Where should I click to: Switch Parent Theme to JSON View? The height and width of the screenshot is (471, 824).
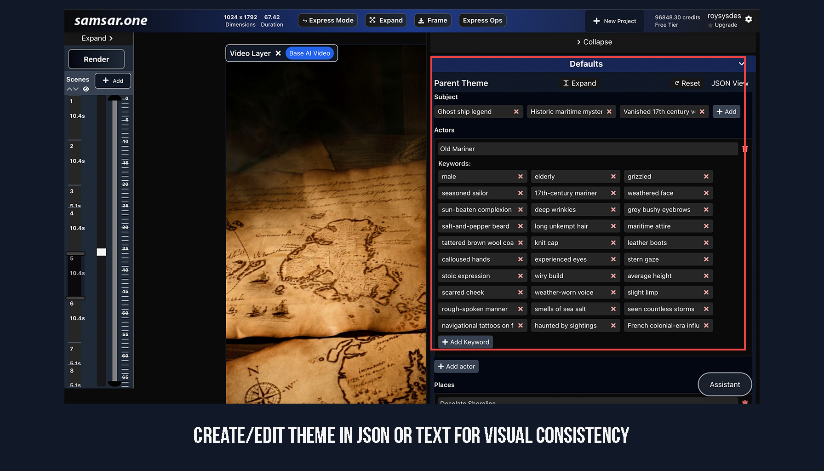pyautogui.click(x=729, y=83)
